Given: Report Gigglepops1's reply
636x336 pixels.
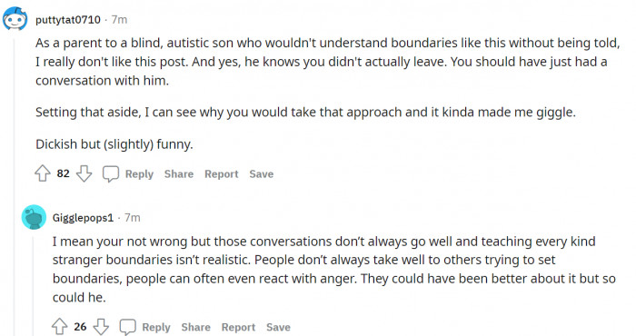Looking at the screenshot, I should (238, 327).
